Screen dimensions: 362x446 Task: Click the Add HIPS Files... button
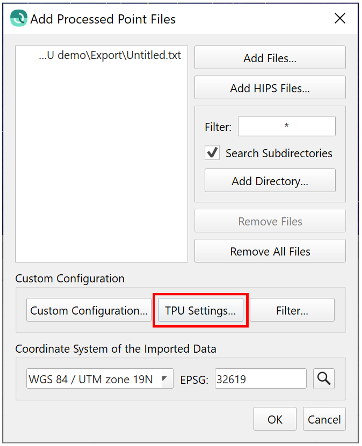[x=270, y=88]
